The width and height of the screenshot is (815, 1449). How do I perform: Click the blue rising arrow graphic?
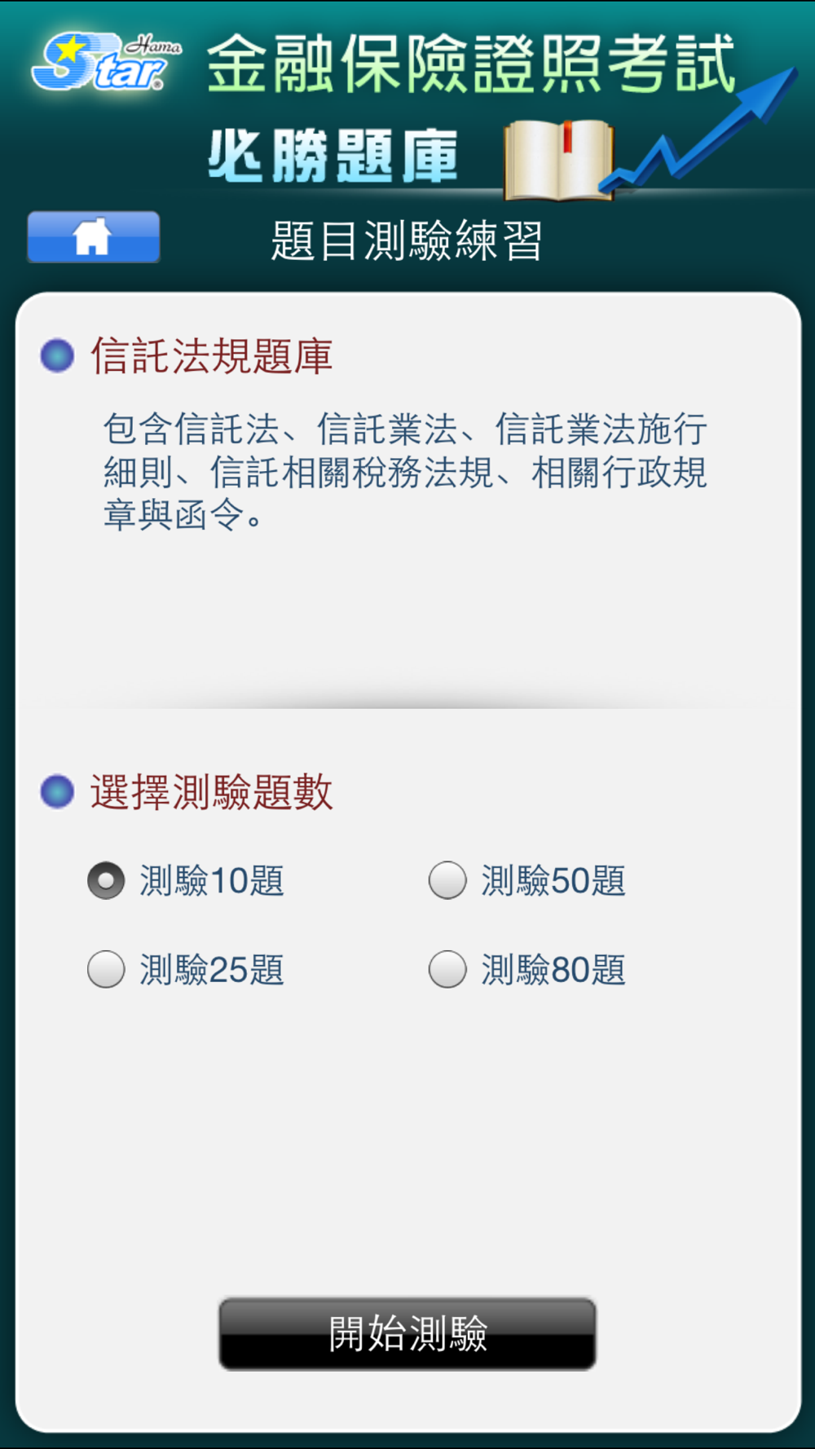[x=698, y=130]
